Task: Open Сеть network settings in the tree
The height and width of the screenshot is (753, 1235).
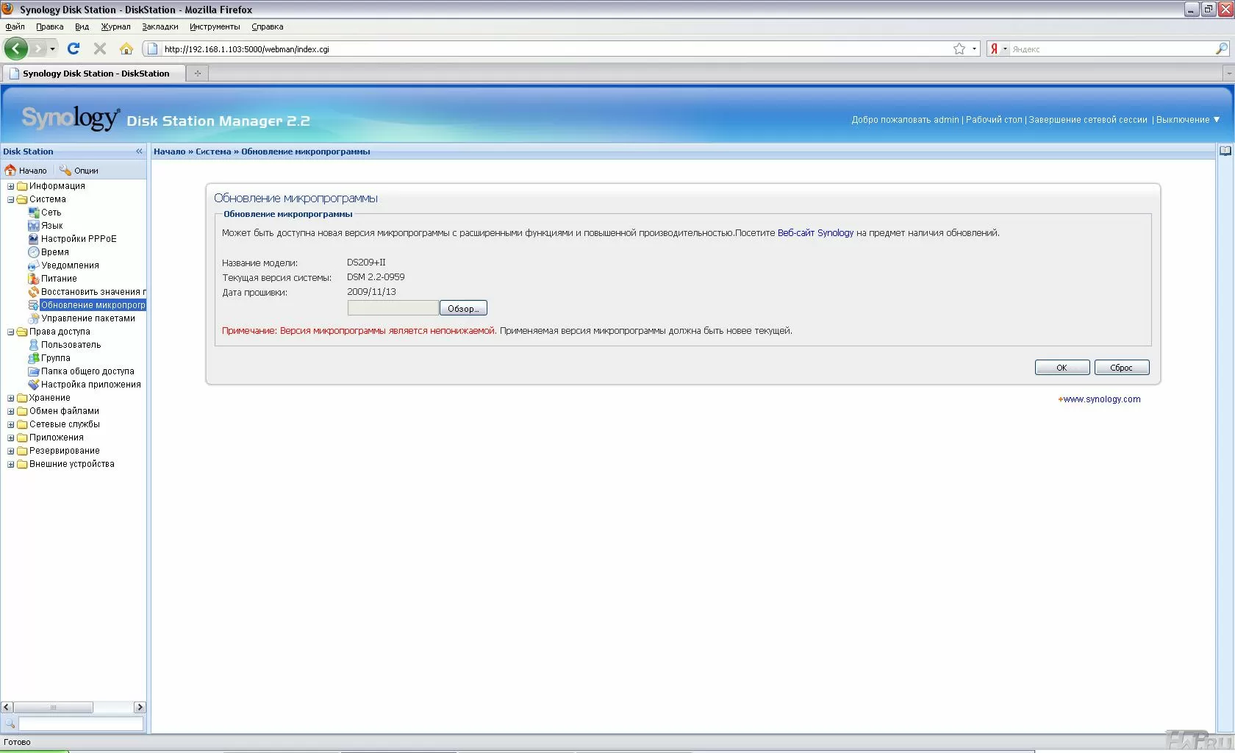Action: [51, 213]
